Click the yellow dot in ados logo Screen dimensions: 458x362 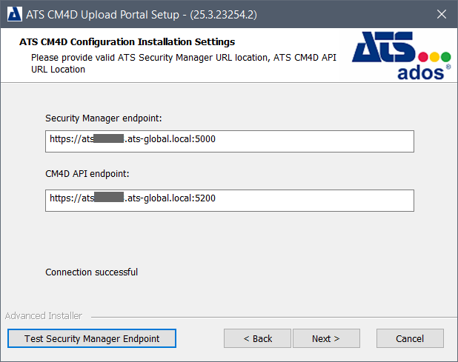coord(434,57)
